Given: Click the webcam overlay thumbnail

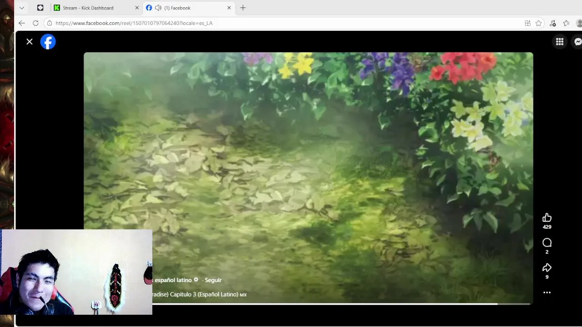Looking at the screenshot, I should point(76,272).
